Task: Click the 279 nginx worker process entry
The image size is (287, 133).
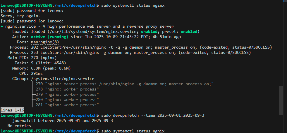Action: [67, 95]
